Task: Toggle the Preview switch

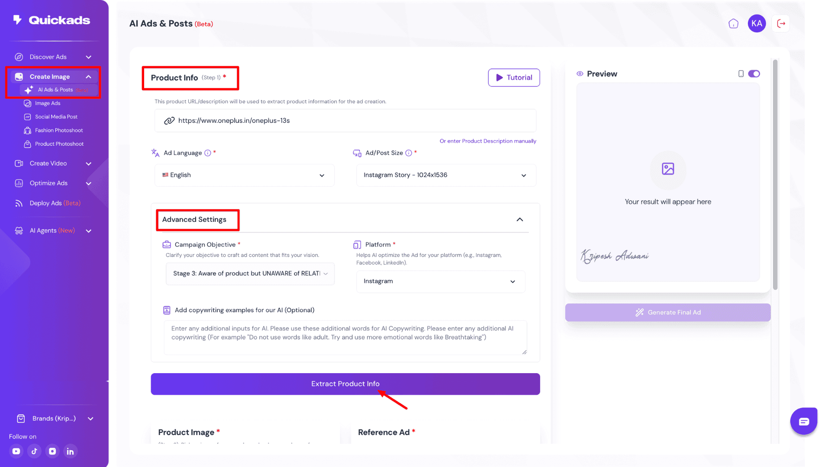Action: 754,74
